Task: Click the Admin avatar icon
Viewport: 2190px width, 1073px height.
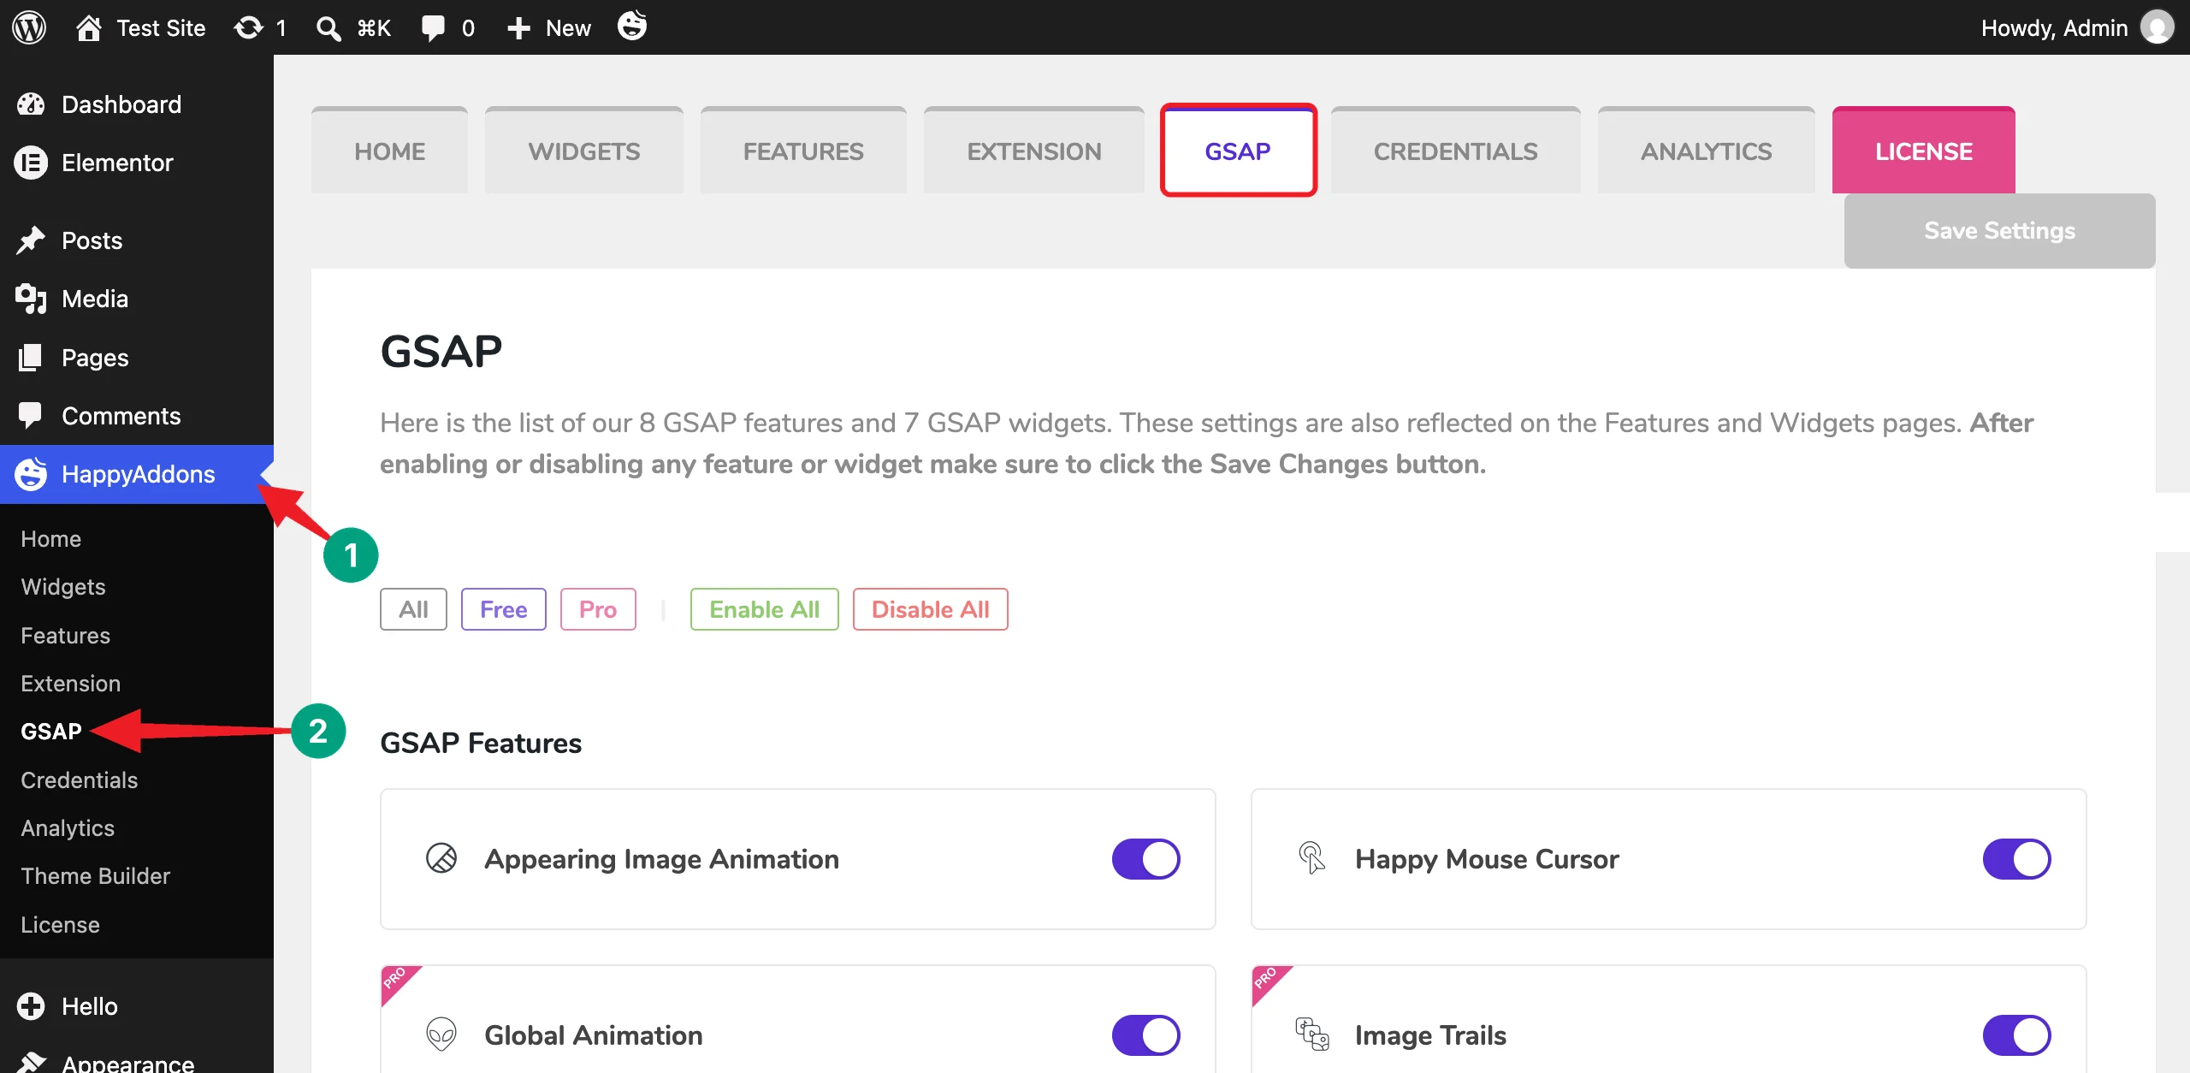Action: 2157,27
